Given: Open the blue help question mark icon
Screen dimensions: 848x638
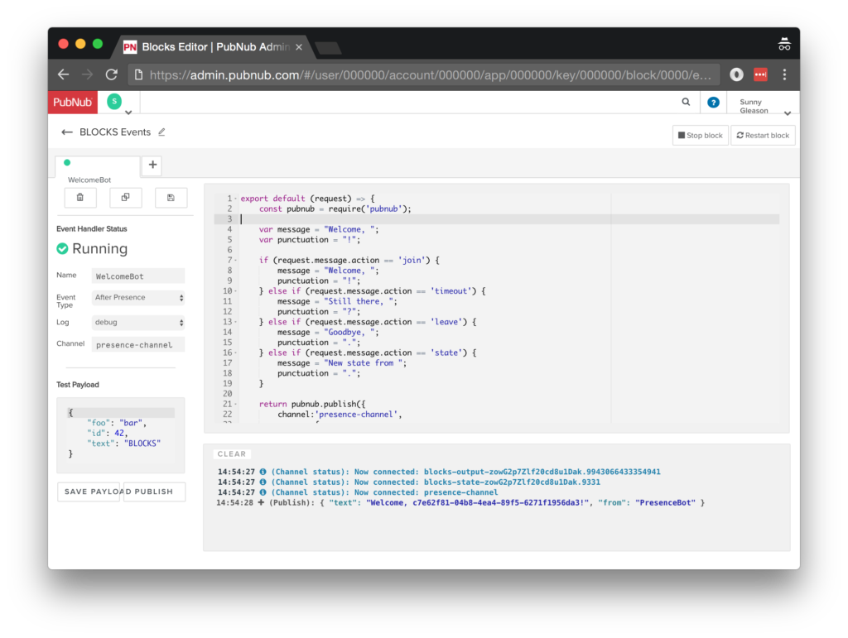Looking at the screenshot, I should tap(713, 103).
